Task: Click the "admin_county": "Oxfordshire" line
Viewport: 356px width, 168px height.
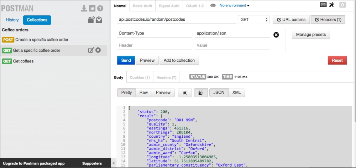Action: coord(181,144)
